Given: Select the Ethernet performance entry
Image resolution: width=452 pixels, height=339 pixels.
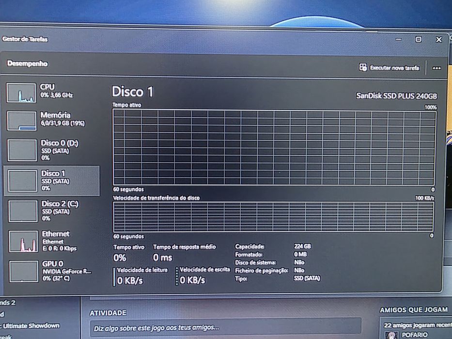Looking at the screenshot, I should point(52,241).
